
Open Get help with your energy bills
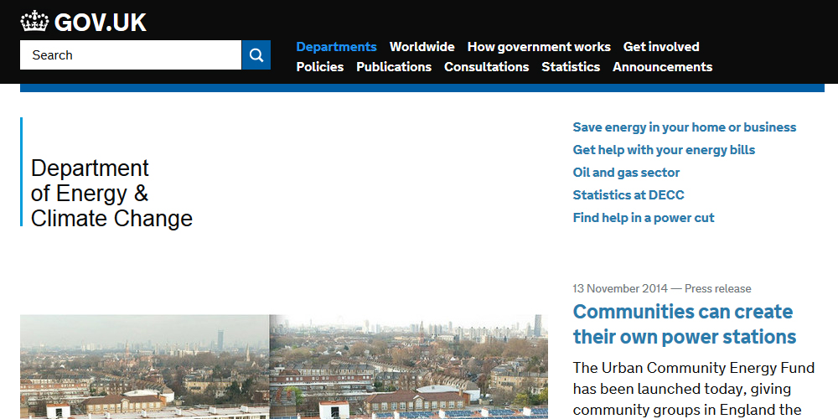[664, 150]
